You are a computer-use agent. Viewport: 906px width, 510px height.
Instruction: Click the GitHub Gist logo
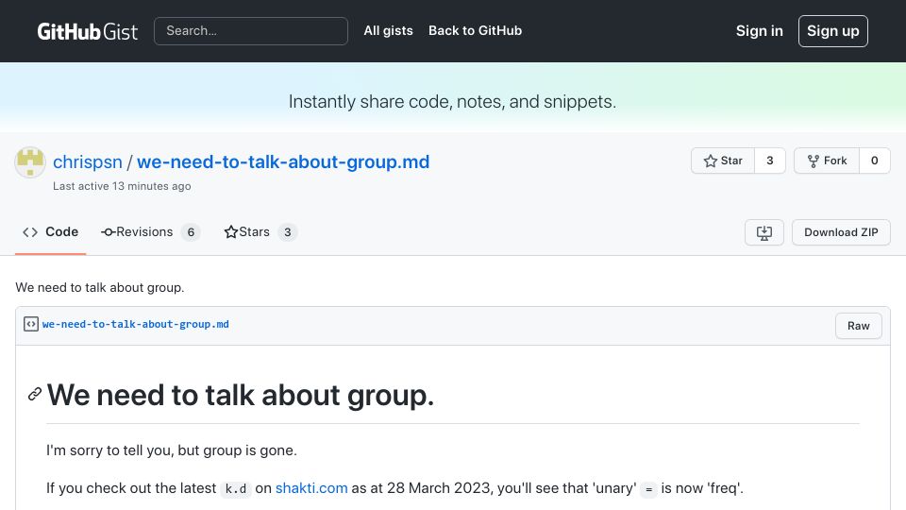(x=87, y=31)
